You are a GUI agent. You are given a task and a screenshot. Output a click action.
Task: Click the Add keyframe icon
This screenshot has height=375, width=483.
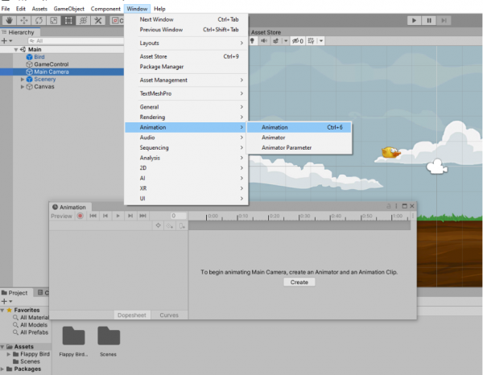170,226
